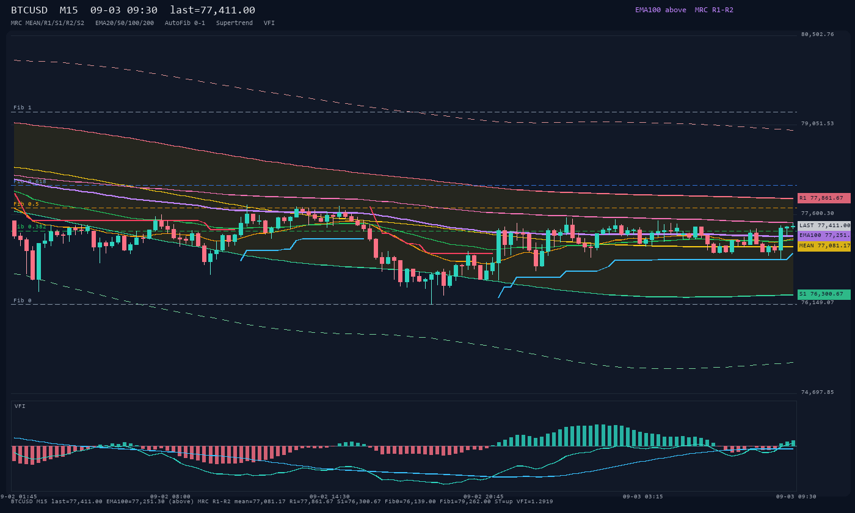Click the 09-02 01:45 time axis label
Image resolution: width=855 pixels, height=513 pixels.
[x=18, y=497]
